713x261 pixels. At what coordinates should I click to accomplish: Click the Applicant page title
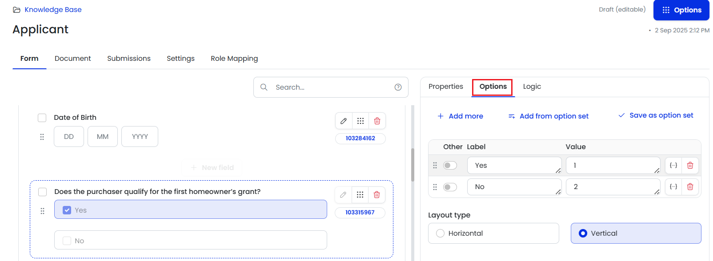(x=40, y=29)
